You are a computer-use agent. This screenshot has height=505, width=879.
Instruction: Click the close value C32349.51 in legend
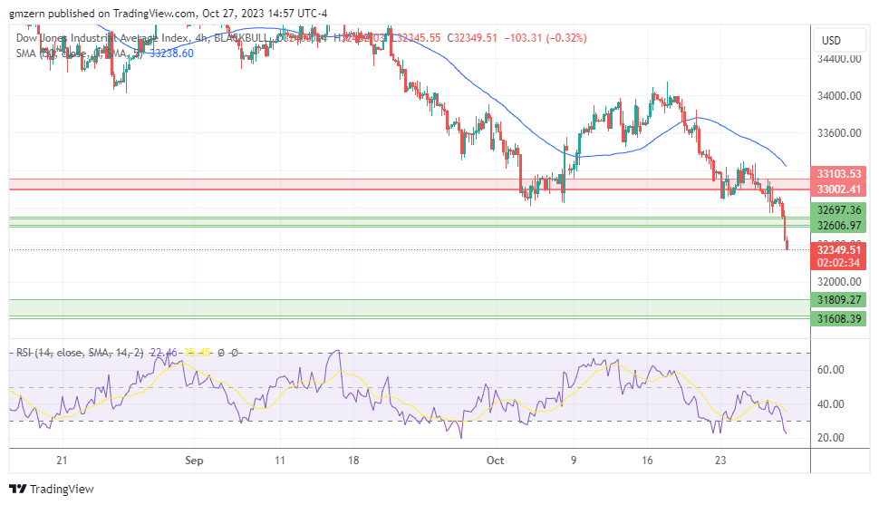tap(472, 38)
